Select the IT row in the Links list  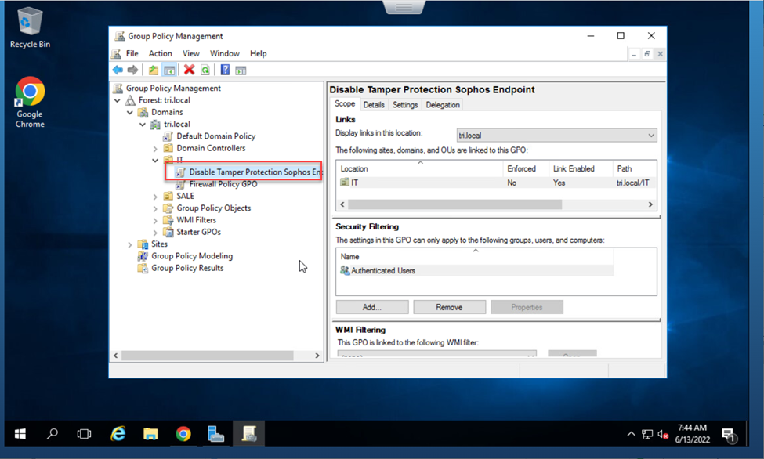pyautogui.click(x=496, y=183)
